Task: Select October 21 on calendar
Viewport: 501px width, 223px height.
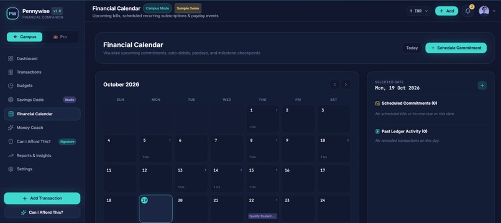Action: [227, 209]
